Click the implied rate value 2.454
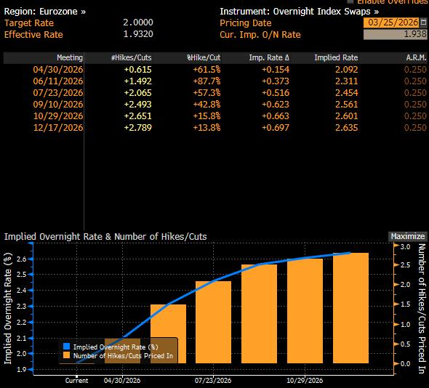This screenshot has width=429, height=388. pyautogui.click(x=347, y=93)
